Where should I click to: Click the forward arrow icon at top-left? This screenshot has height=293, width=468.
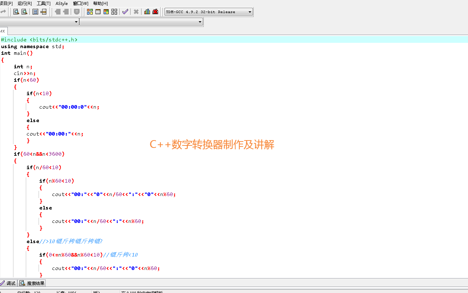click(x=4, y=12)
